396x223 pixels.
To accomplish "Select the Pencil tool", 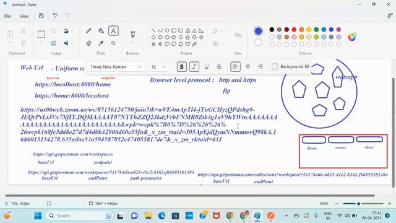I will 88,31.
